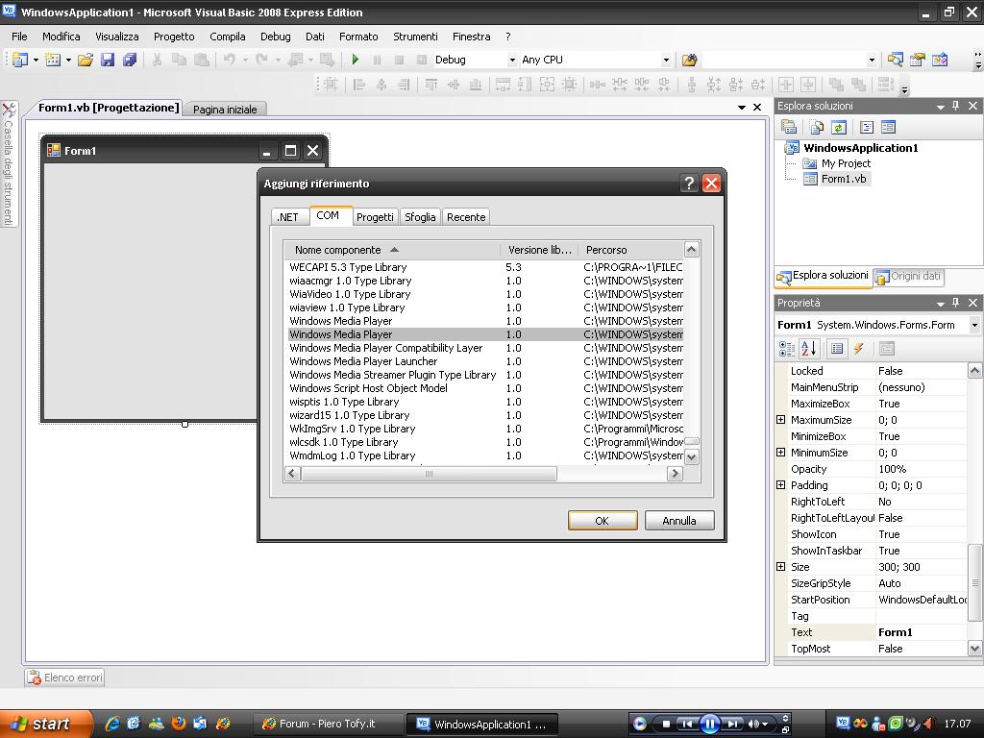Viewport: 984px width, 738px height.
Task: Switch to the Sfoglia tab
Action: (420, 217)
